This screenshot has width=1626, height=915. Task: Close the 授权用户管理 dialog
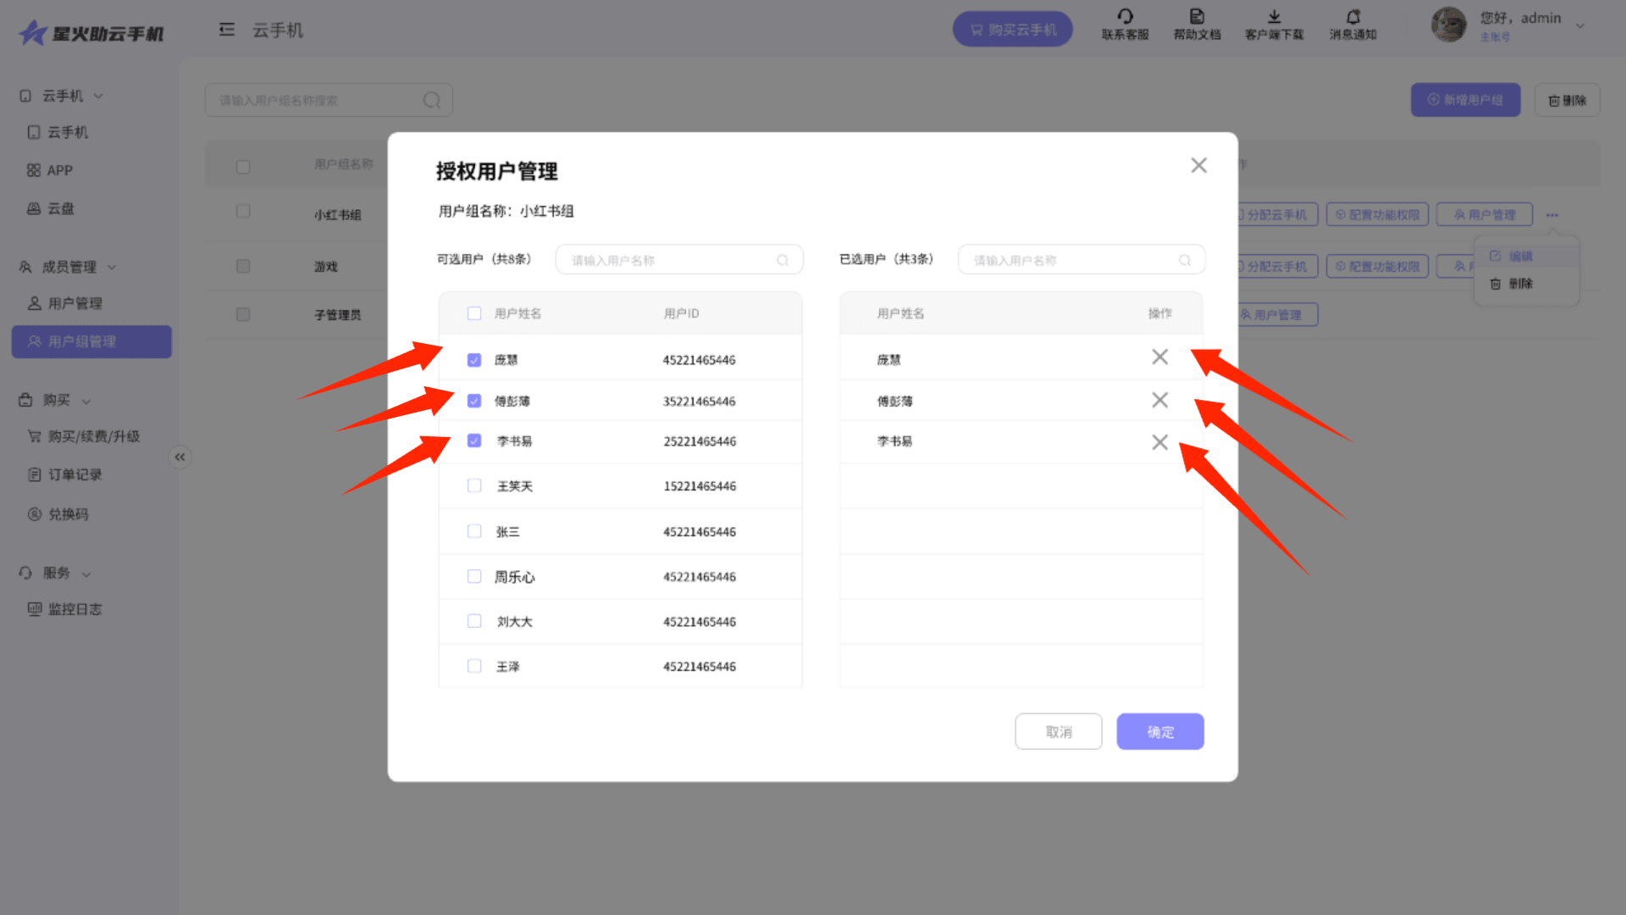tap(1198, 165)
